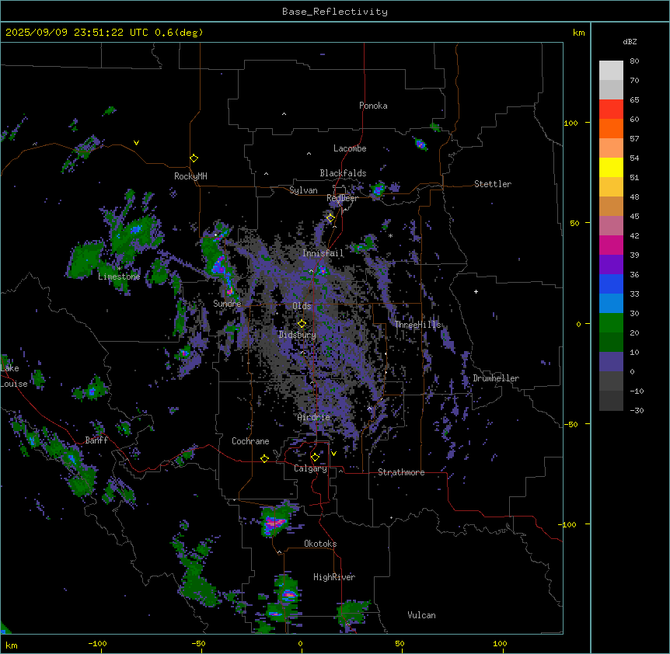The image size is (670, 654).
Task: Click the dBZ legend heading
Action: tap(630, 41)
